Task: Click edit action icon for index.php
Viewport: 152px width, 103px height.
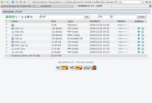Action: 139,49
